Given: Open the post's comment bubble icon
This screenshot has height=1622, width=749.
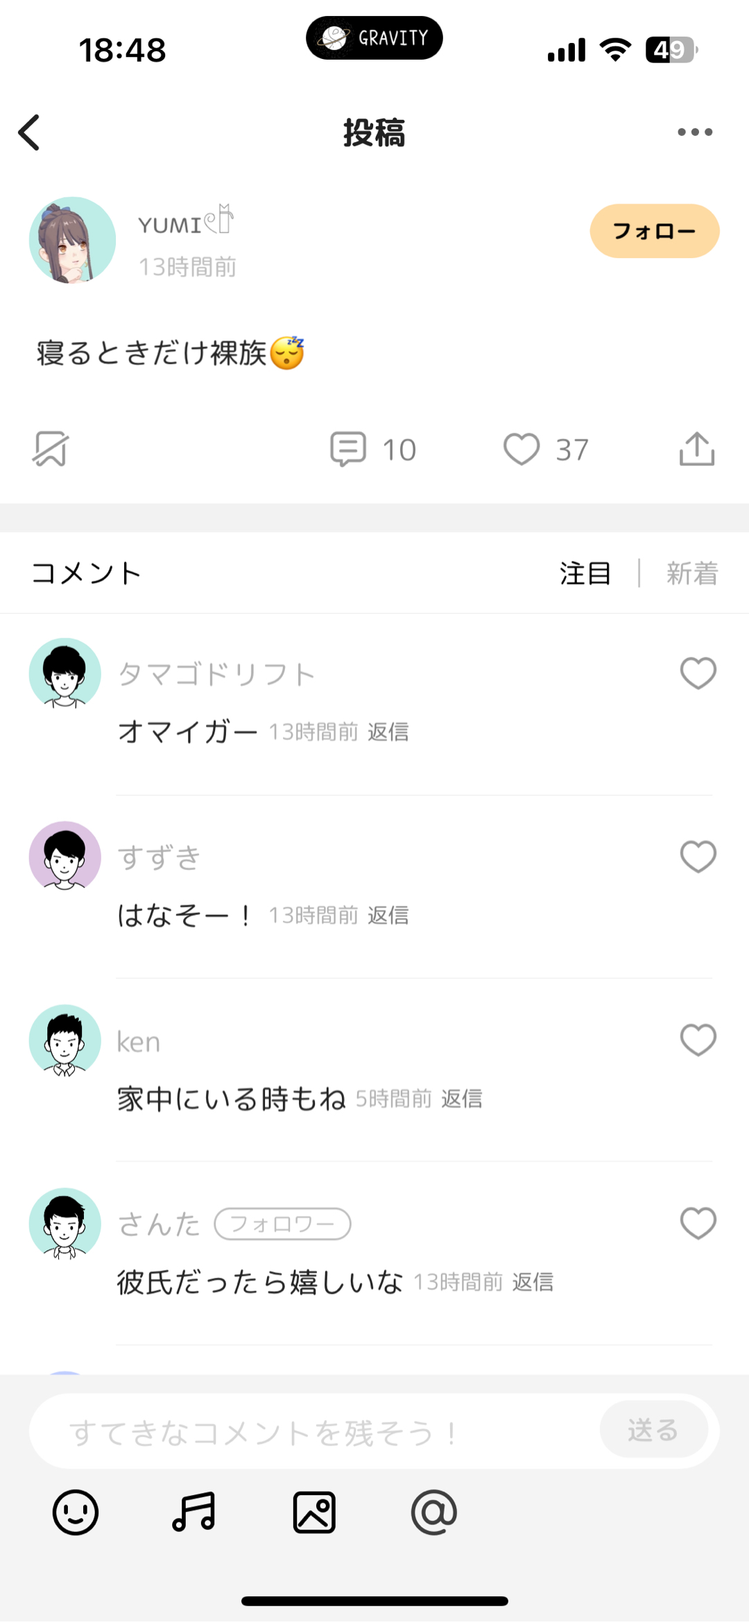Looking at the screenshot, I should 348,449.
